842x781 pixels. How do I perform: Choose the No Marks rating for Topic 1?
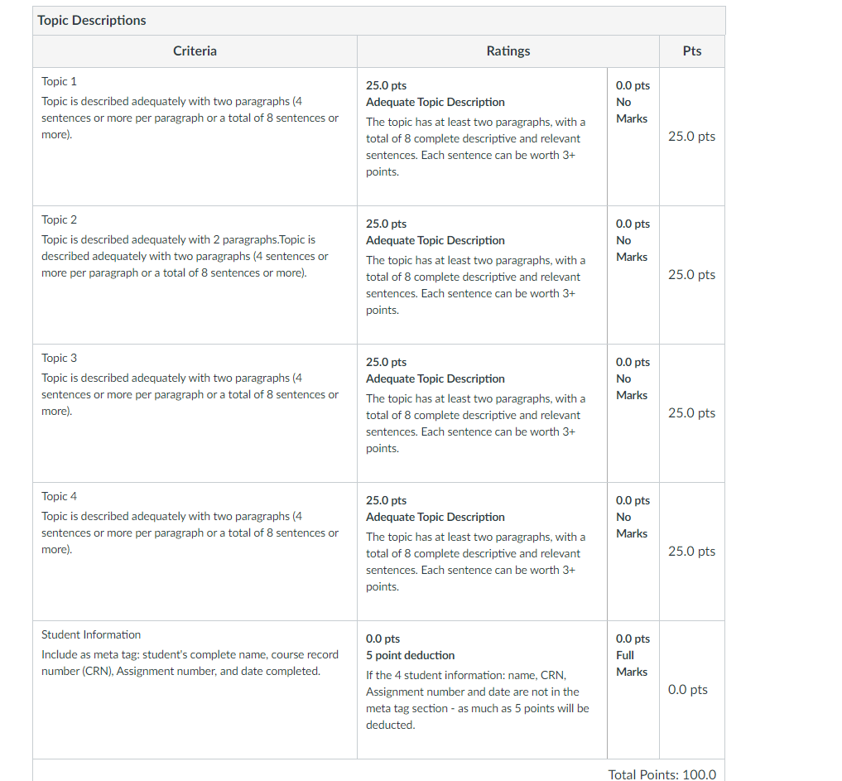(633, 137)
